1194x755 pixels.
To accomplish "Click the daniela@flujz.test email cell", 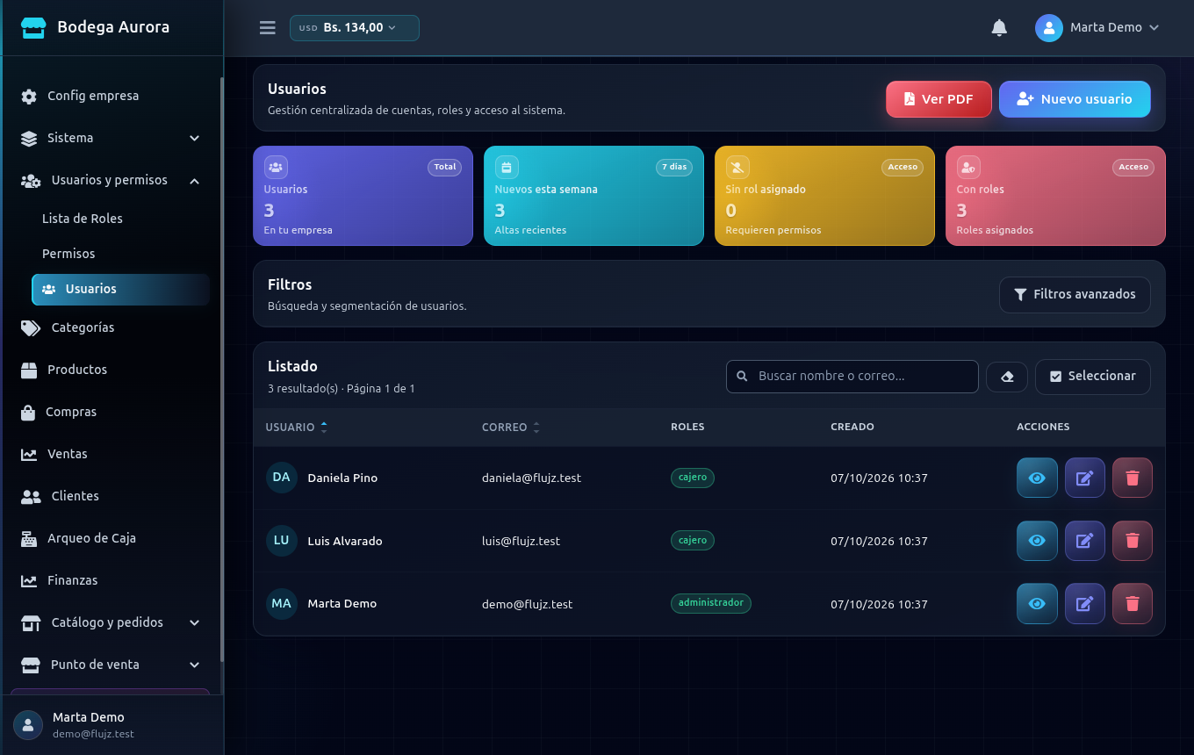I will [531, 478].
